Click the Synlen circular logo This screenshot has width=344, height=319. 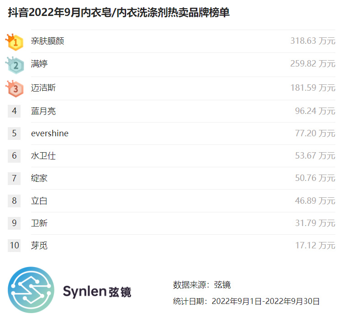31,290
